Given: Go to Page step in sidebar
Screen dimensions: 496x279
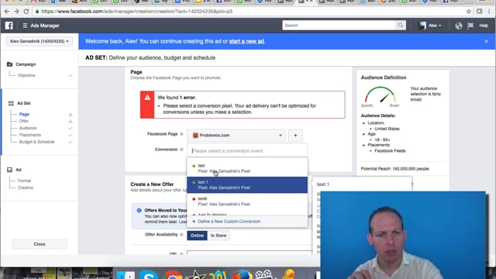Looking at the screenshot, I should [24, 114].
